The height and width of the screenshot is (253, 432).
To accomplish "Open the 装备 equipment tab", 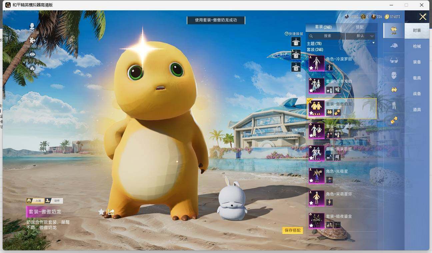I will (417, 62).
